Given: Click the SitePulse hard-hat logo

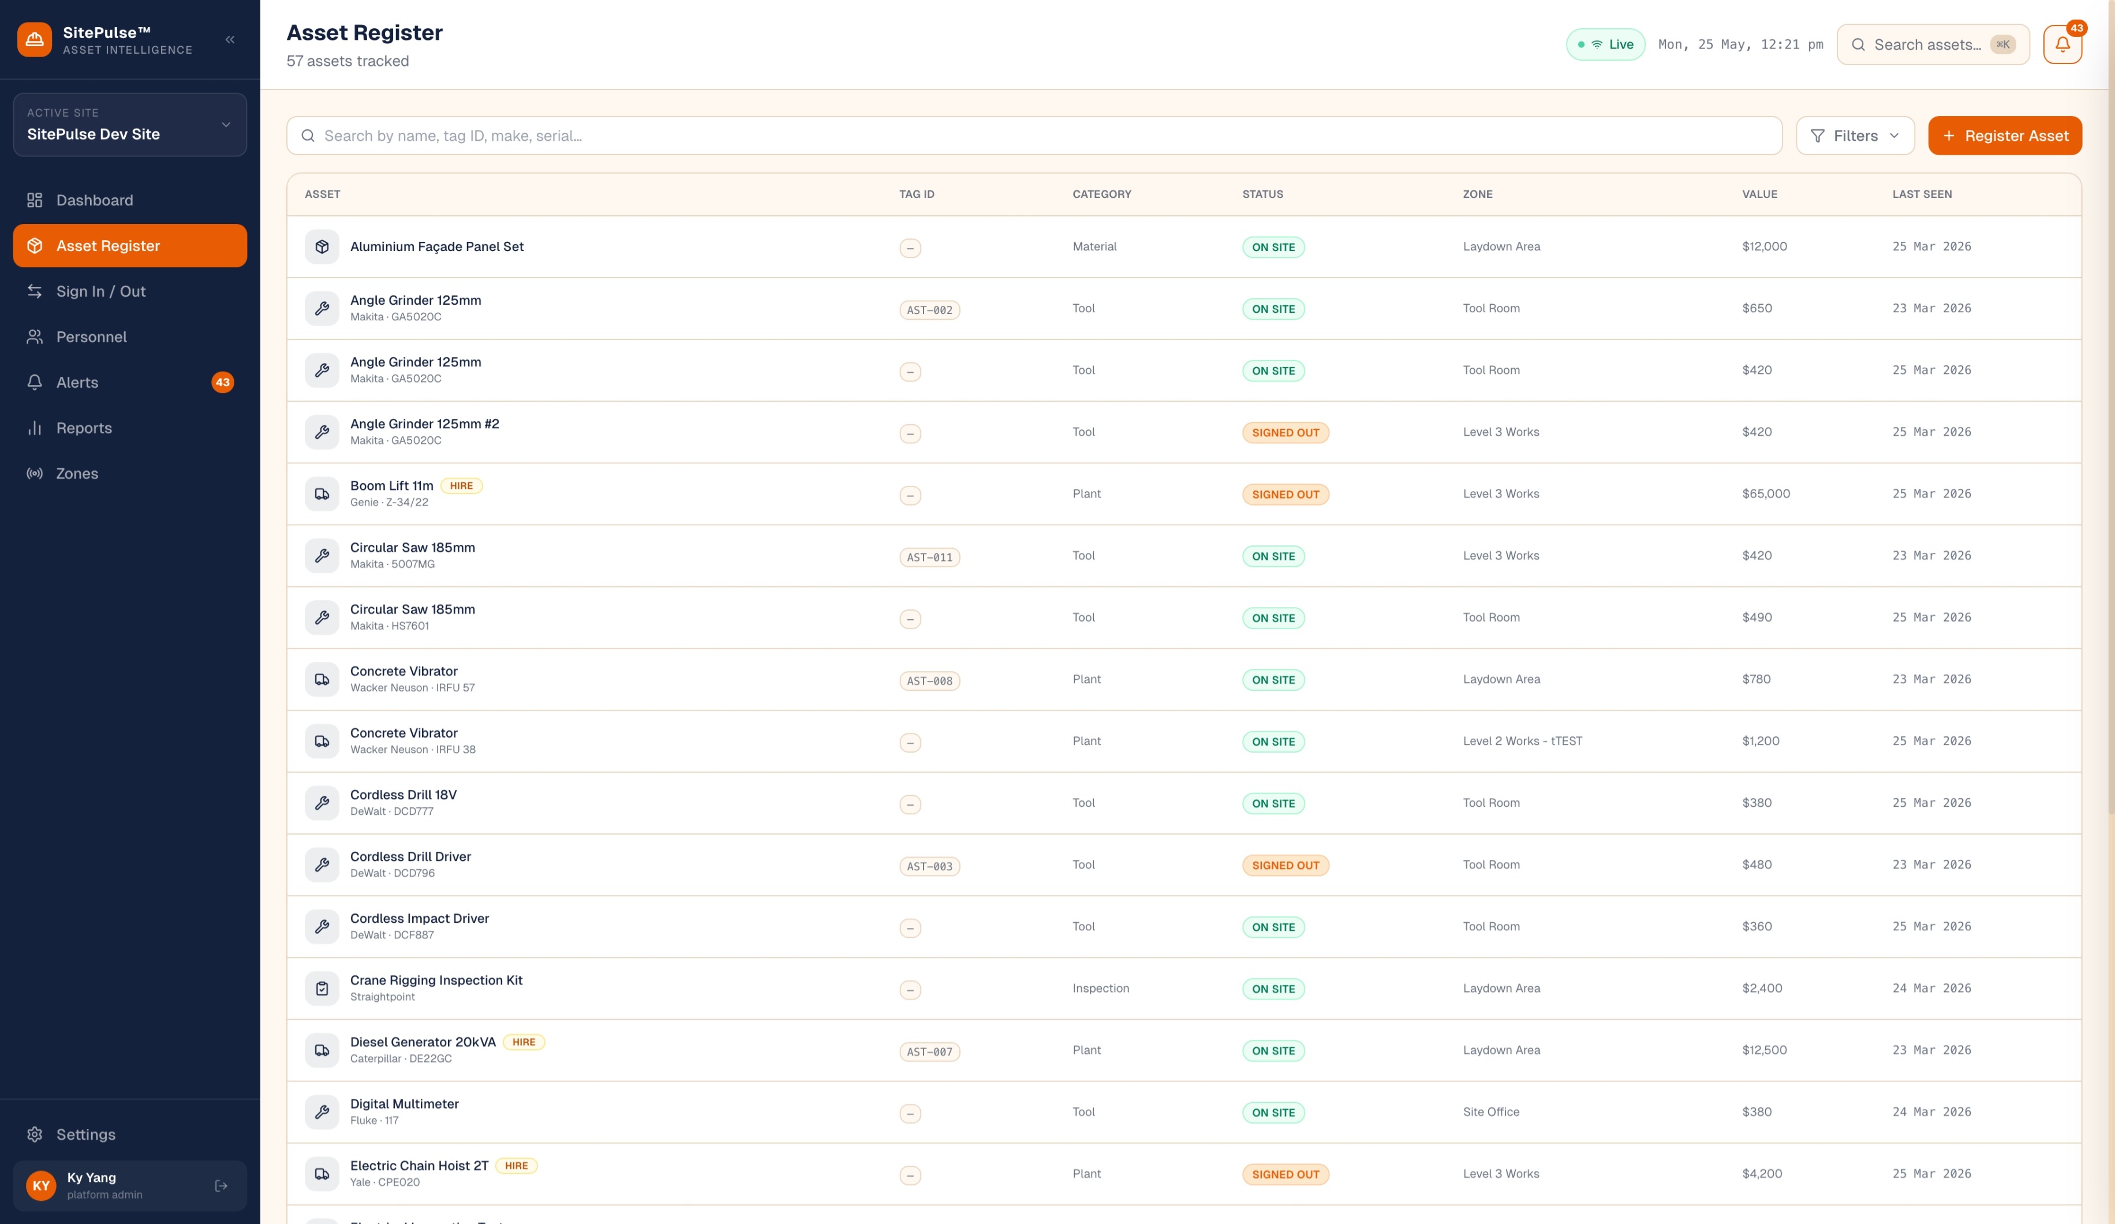Looking at the screenshot, I should coord(35,39).
